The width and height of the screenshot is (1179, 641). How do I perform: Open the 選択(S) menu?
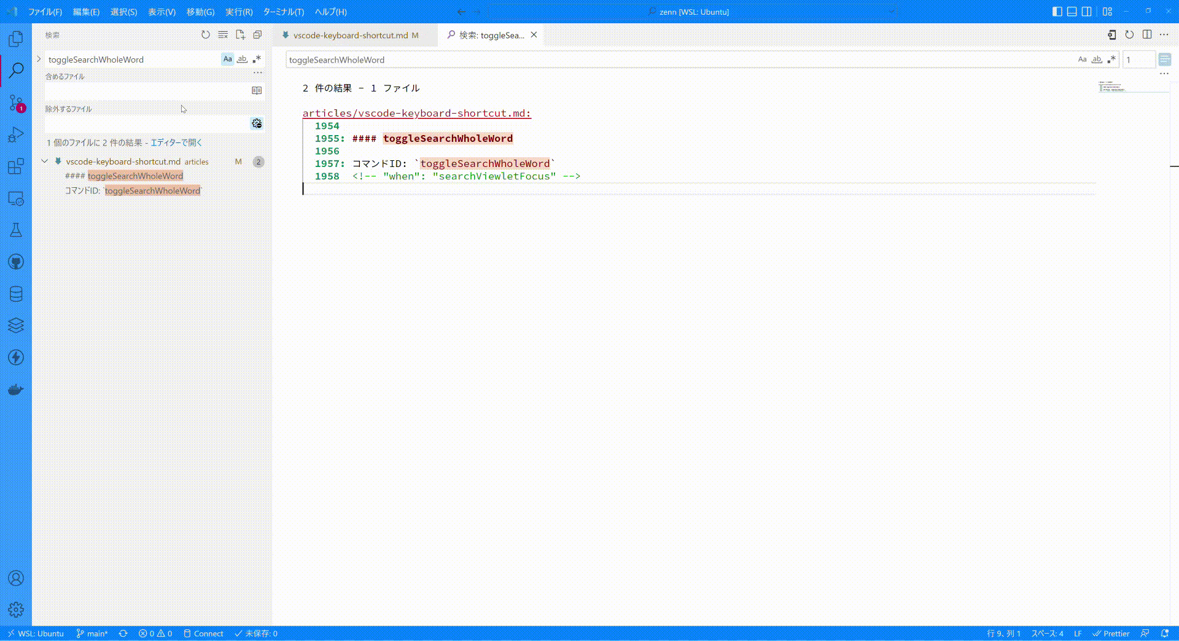click(x=124, y=12)
